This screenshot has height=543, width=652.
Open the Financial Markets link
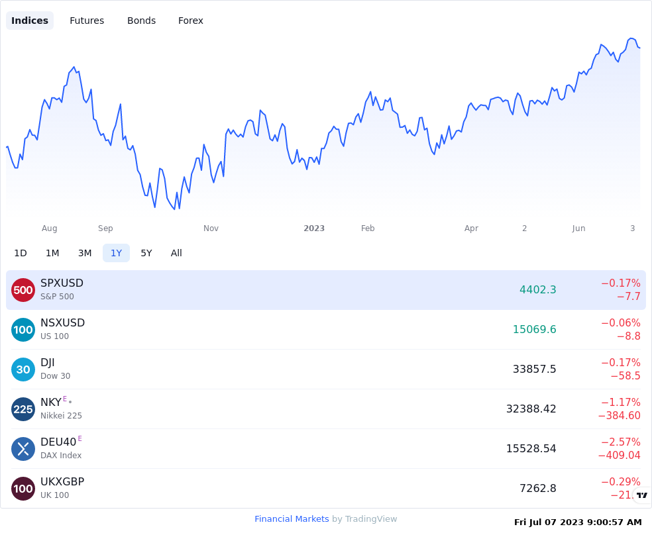292,519
